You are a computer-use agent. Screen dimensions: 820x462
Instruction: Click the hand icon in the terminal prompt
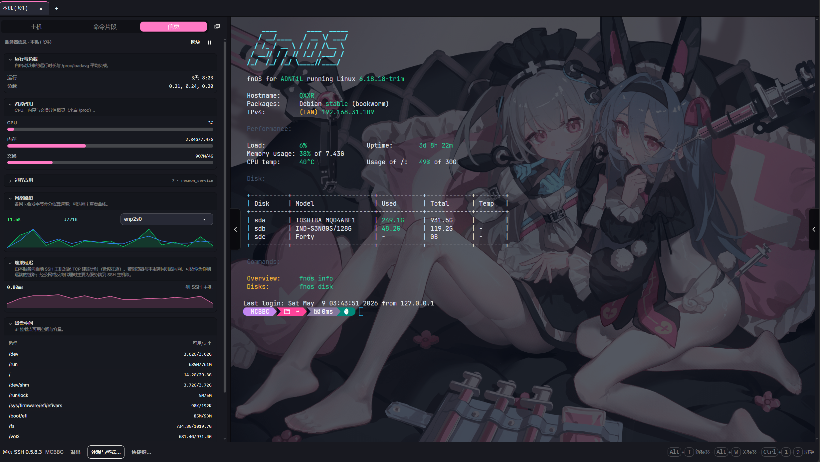[x=346, y=311]
